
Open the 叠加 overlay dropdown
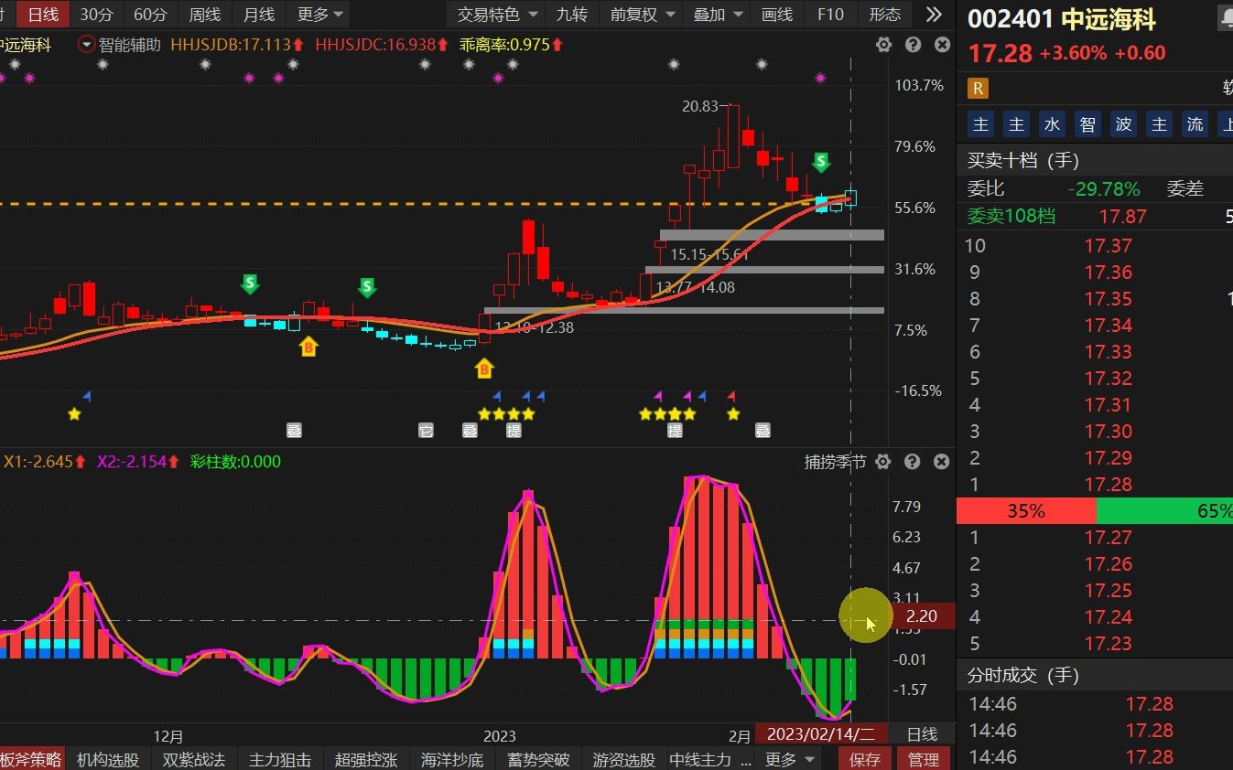click(x=717, y=15)
